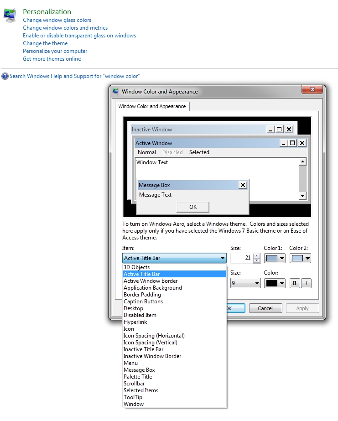This screenshot has height=421, width=338.
Task: Click the preview scrollbar down arrow
Action: (x=302, y=196)
